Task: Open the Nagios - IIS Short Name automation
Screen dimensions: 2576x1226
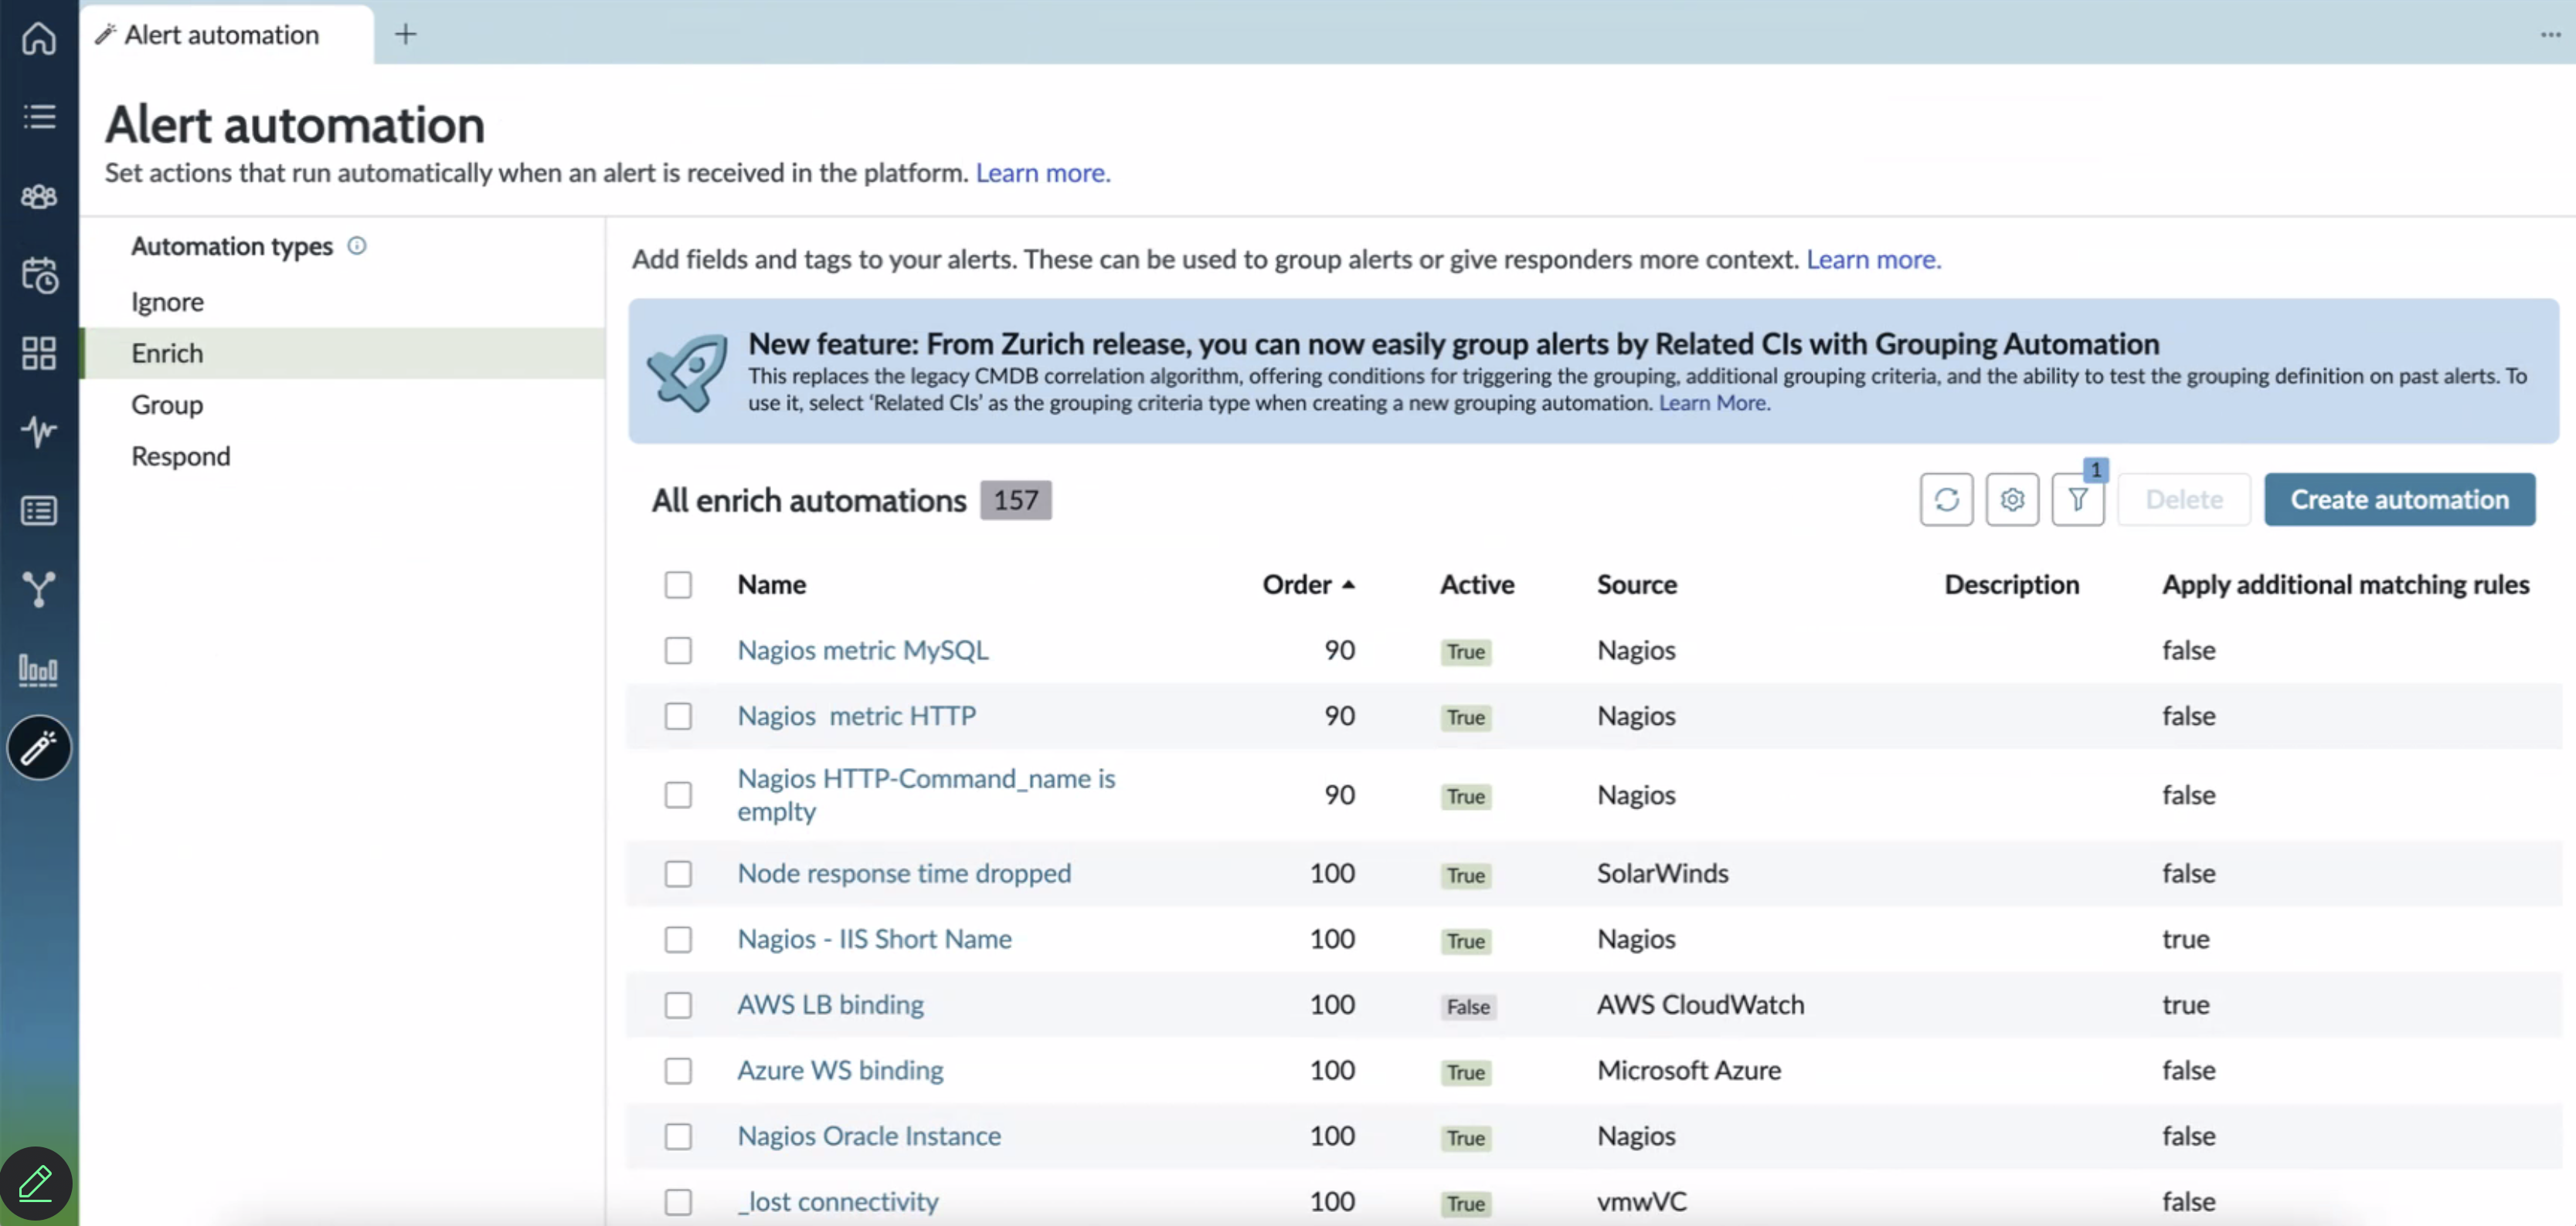Action: pyautogui.click(x=874, y=940)
